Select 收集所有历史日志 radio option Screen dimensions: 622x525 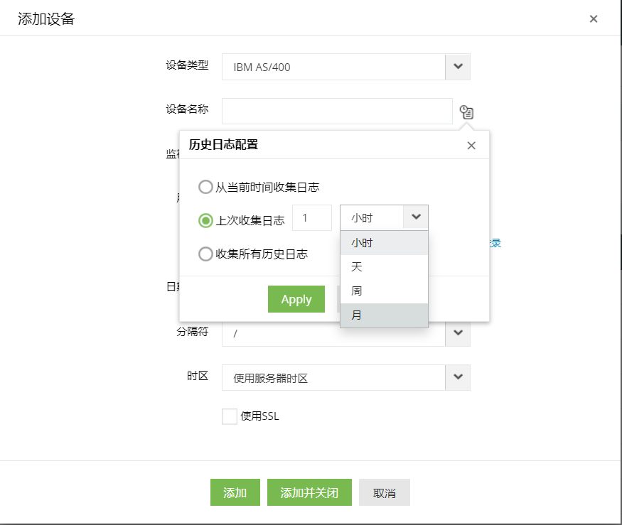[x=205, y=254]
